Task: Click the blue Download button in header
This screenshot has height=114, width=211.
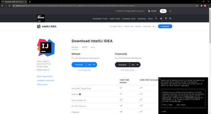Action: tap(165, 26)
